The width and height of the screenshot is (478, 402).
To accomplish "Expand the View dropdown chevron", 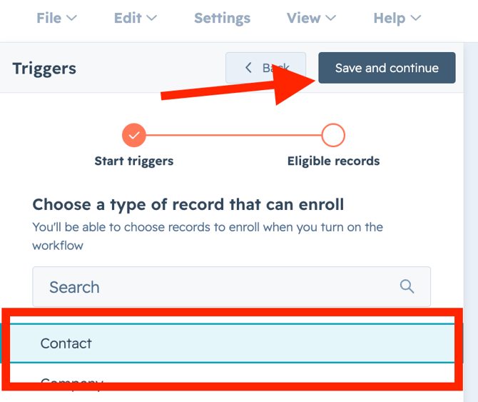I will coord(331,19).
